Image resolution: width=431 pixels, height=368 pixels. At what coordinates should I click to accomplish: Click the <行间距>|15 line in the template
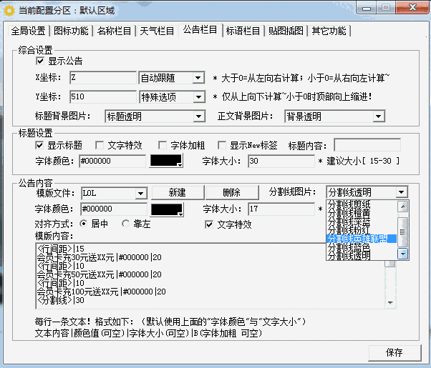(60, 249)
